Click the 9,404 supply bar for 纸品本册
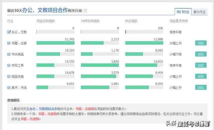Viewport: 214px width, 130px height. [144, 76]
